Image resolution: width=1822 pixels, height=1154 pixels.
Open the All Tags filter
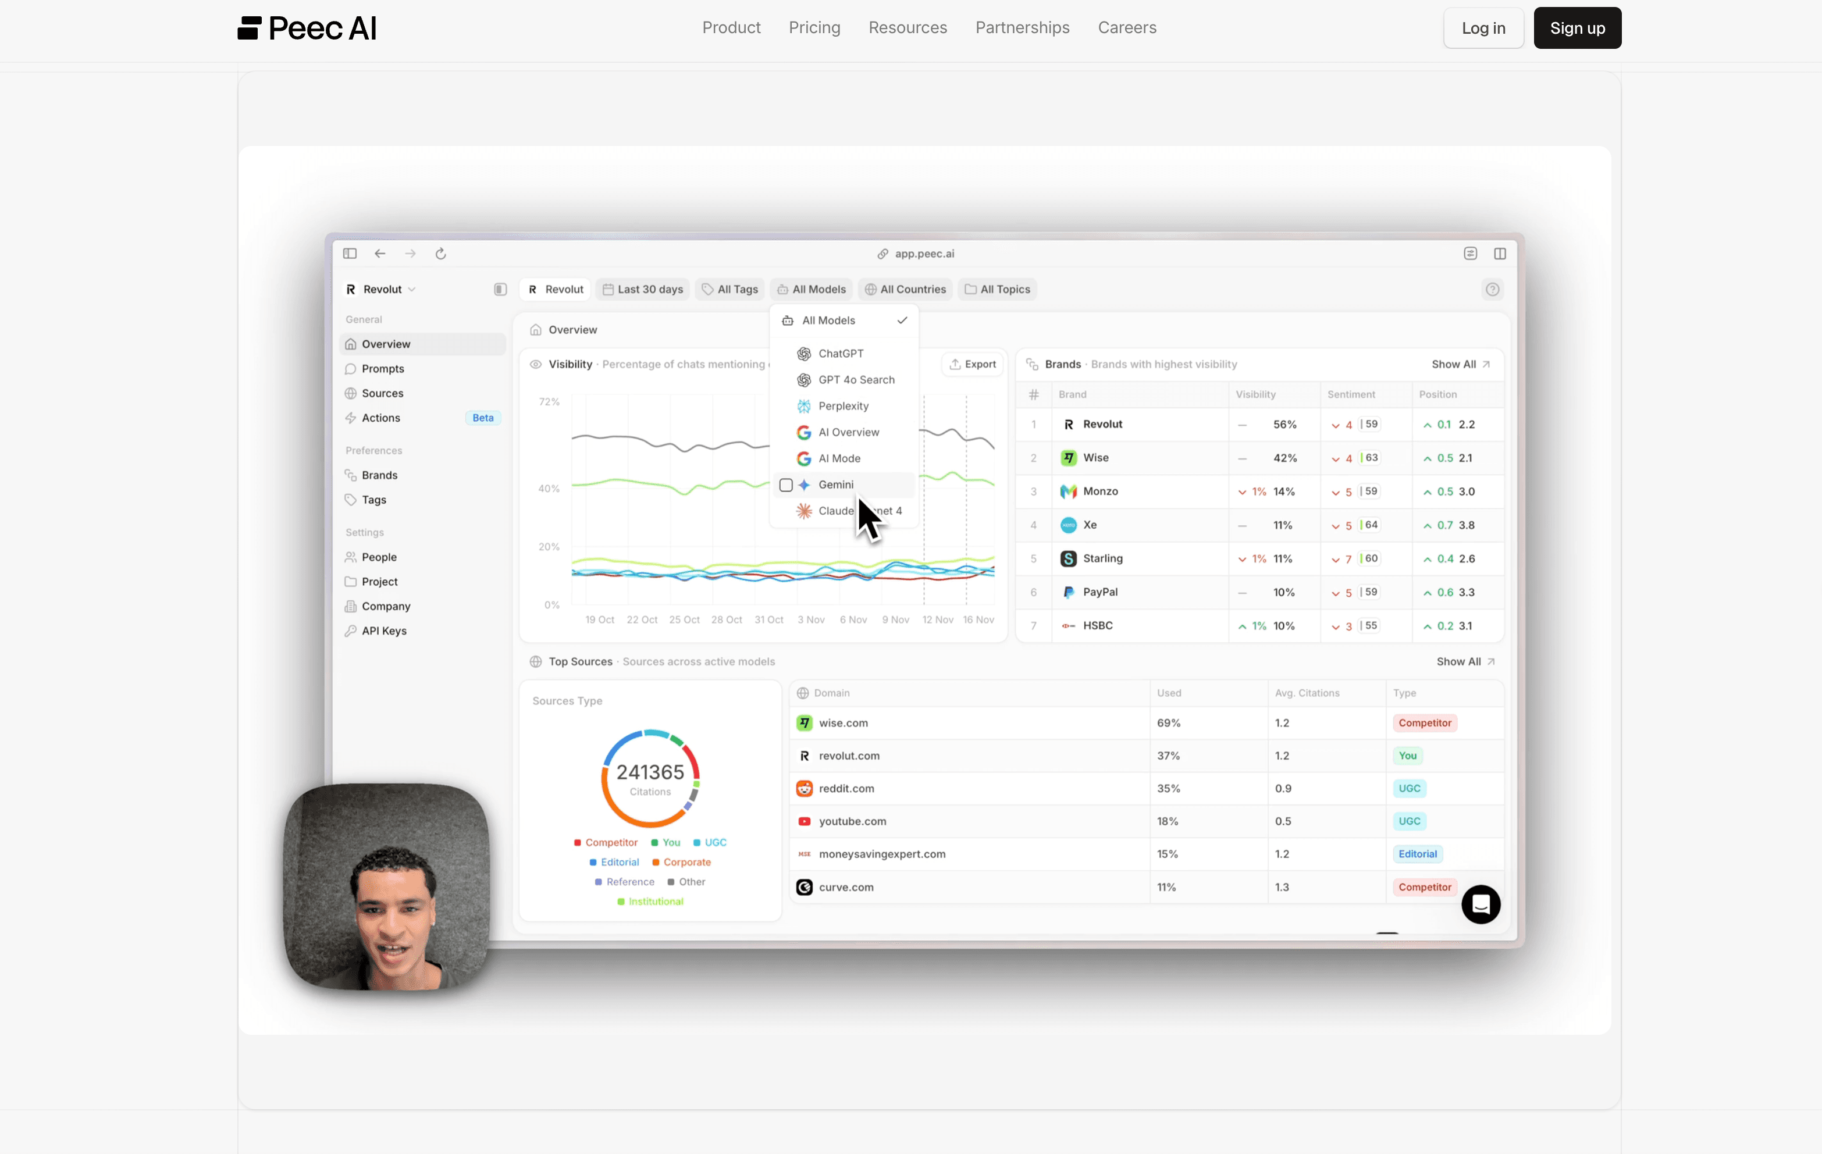click(x=729, y=289)
